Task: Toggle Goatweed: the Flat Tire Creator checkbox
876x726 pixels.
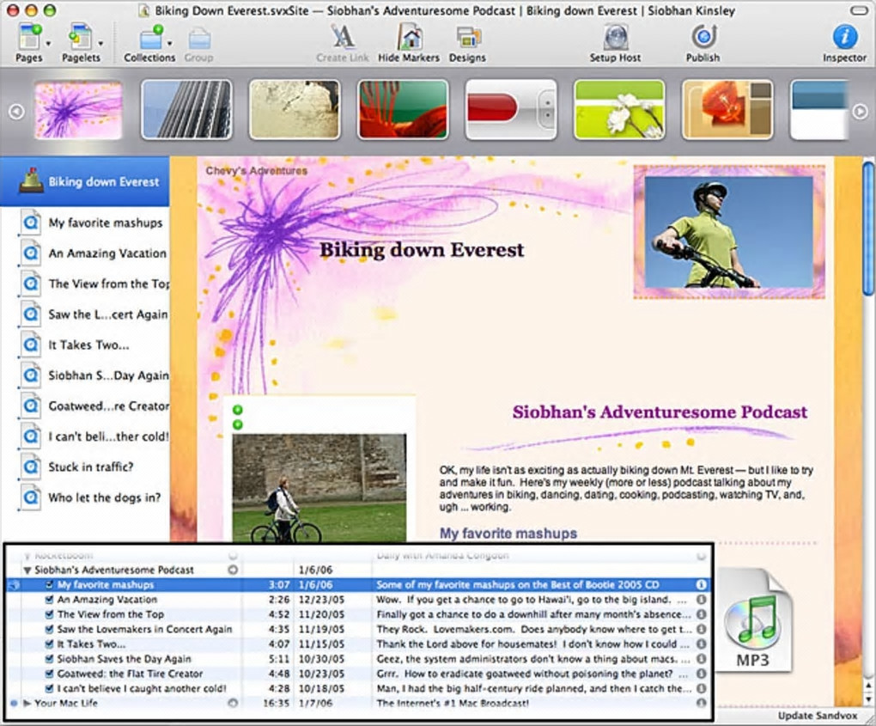Action: tap(49, 674)
